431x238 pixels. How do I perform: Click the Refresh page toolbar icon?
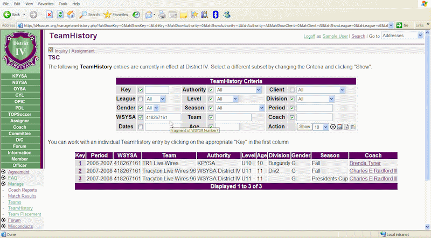pyautogui.click(x=59, y=14)
